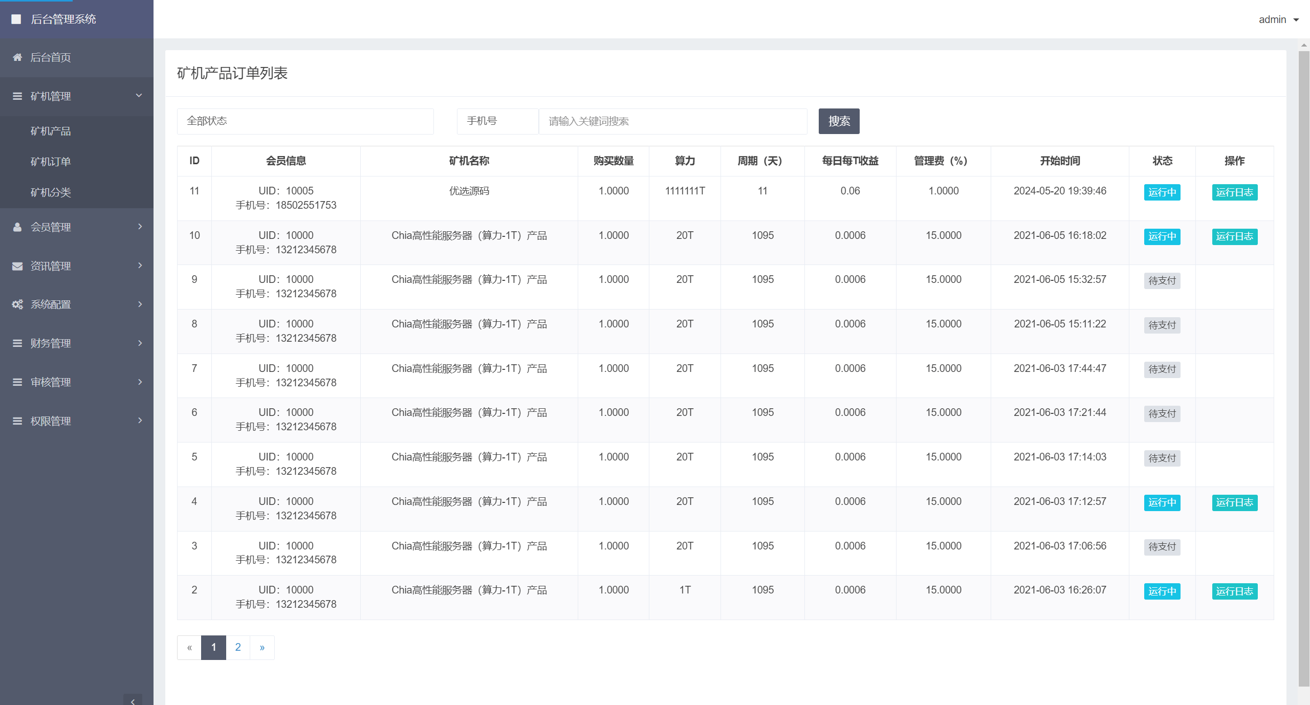Click the home icon beside 后台首页
Image resolution: width=1310 pixels, height=705 pixels.
tap(17, 57)
